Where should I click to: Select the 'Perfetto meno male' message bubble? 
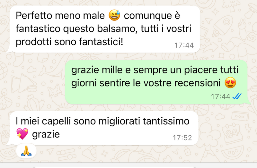pyautogui.click(x=103, y=29)
